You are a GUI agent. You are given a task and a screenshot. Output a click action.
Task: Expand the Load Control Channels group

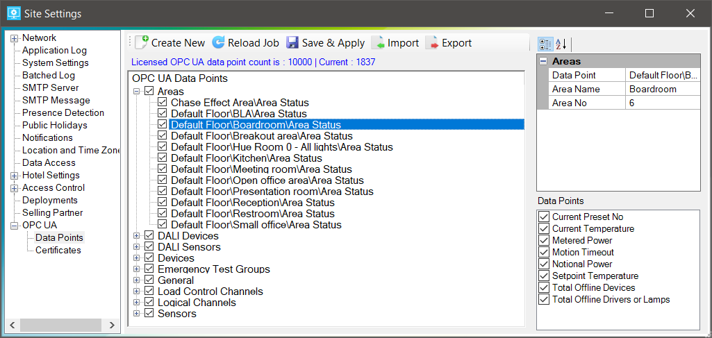point(136,291)
